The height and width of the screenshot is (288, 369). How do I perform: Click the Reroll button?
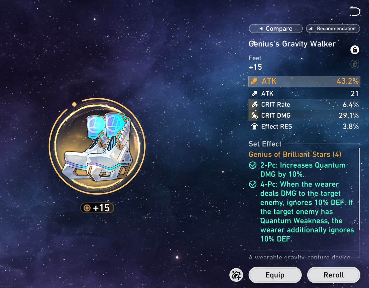pos(334,275)
